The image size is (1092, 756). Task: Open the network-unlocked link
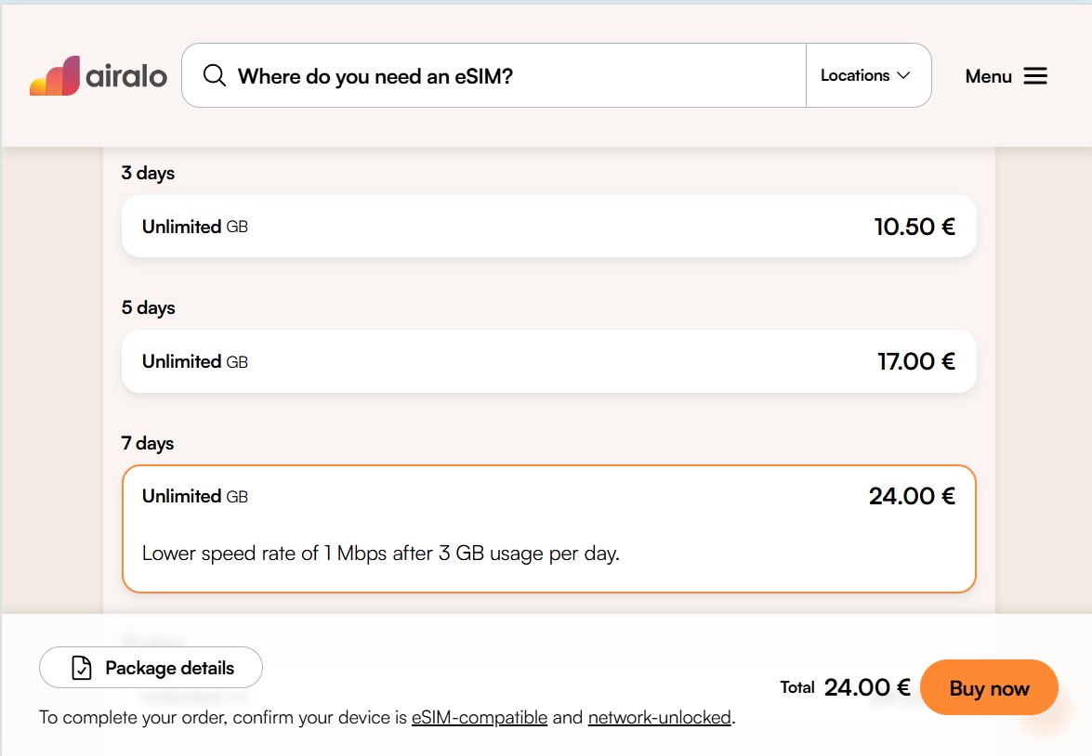[x=660, y=718]
